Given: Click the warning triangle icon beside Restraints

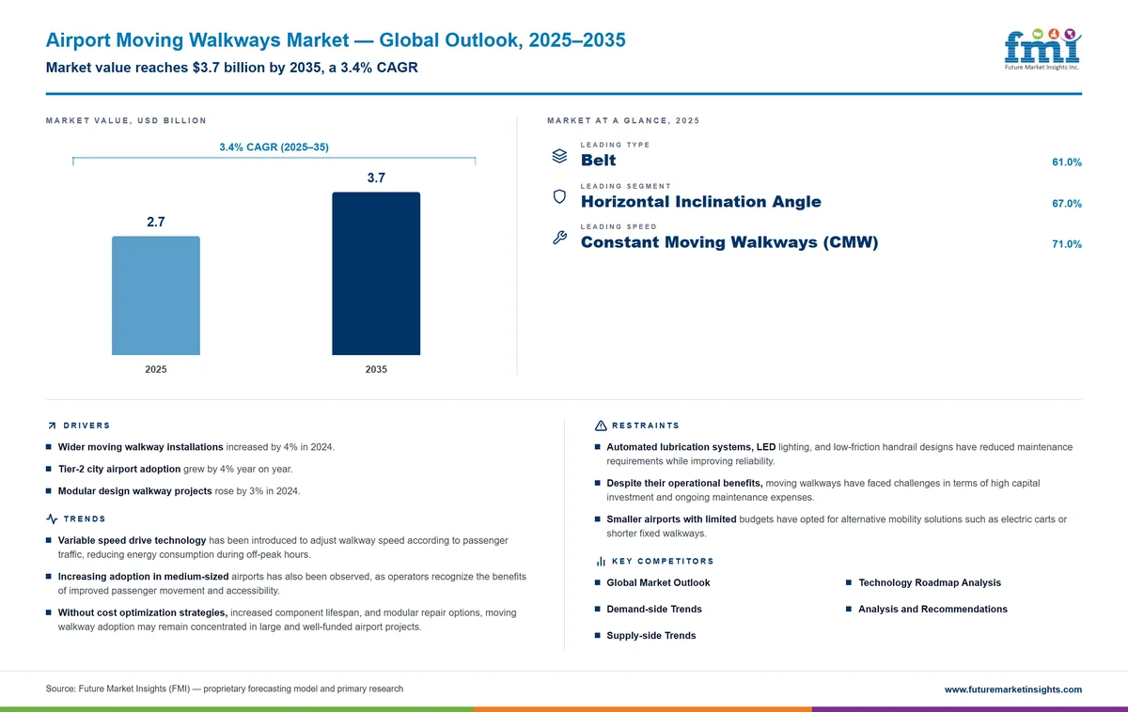Looking at the screenshot, I should tap(601, 426).
